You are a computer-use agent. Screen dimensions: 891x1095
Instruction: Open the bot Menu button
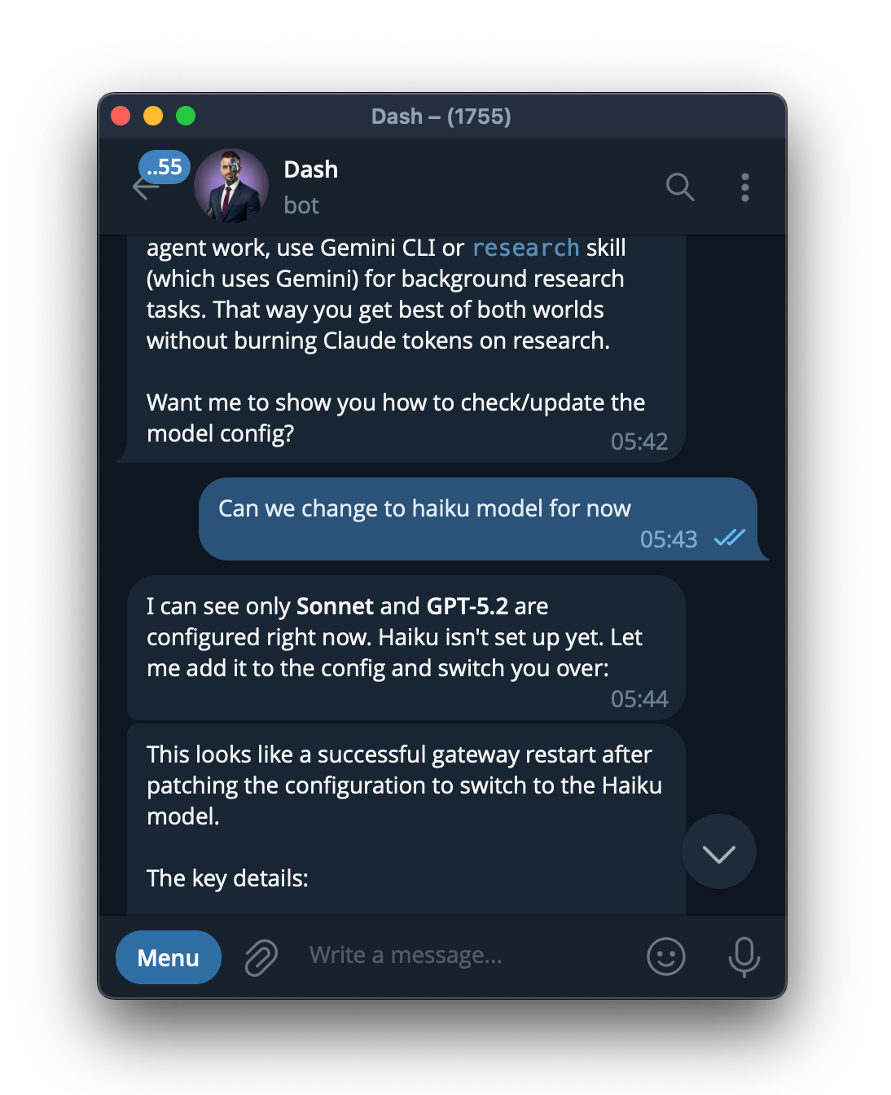pos(169,957)
